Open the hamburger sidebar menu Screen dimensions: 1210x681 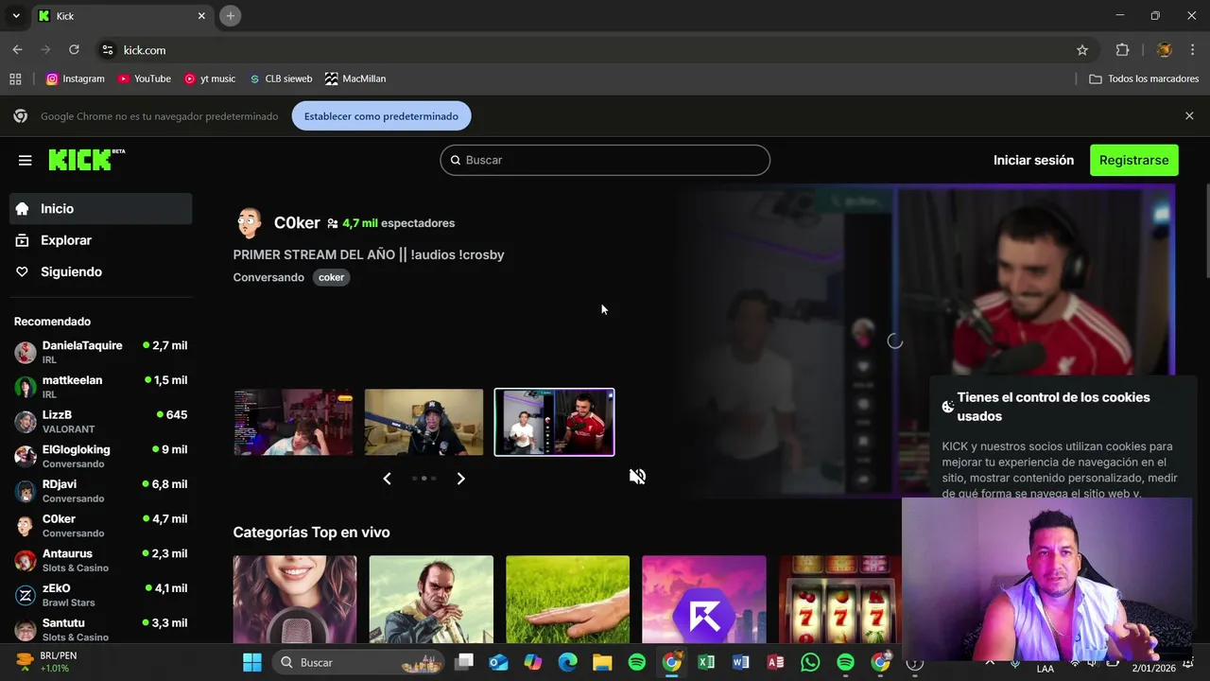(26, 160)
